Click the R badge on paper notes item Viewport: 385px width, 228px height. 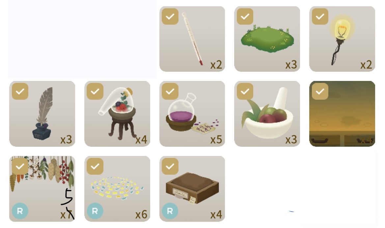coord(95,211)
